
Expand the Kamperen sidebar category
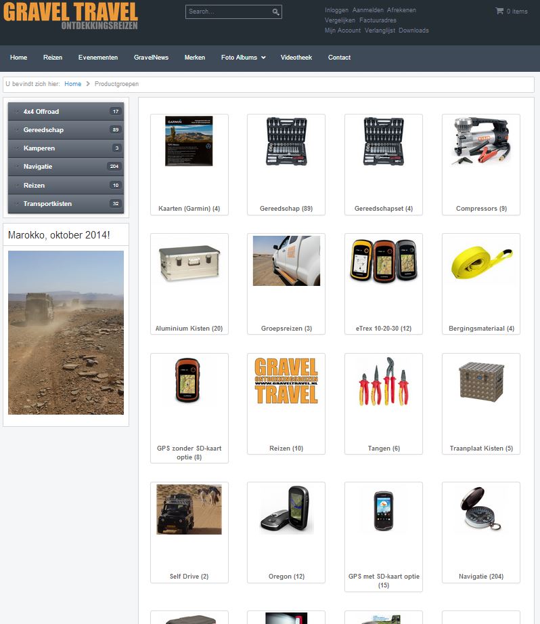click(66, 148)
